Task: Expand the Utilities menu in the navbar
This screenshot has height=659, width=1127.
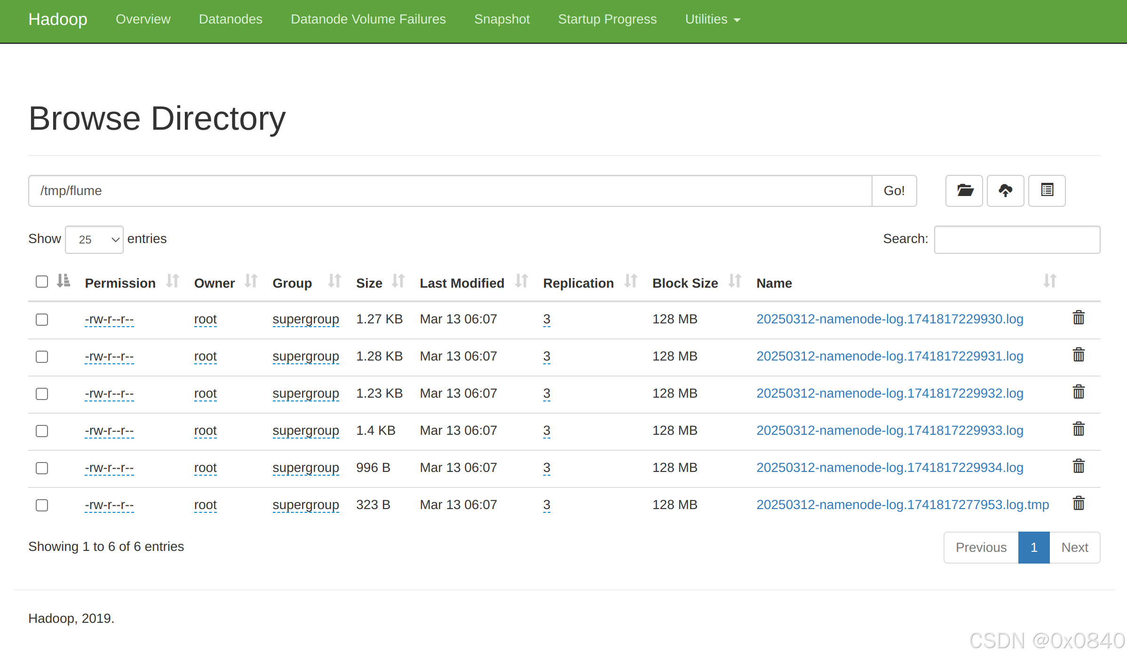Action: point(712,19)
